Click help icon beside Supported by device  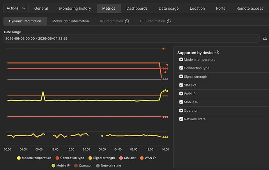coord(217,52)
